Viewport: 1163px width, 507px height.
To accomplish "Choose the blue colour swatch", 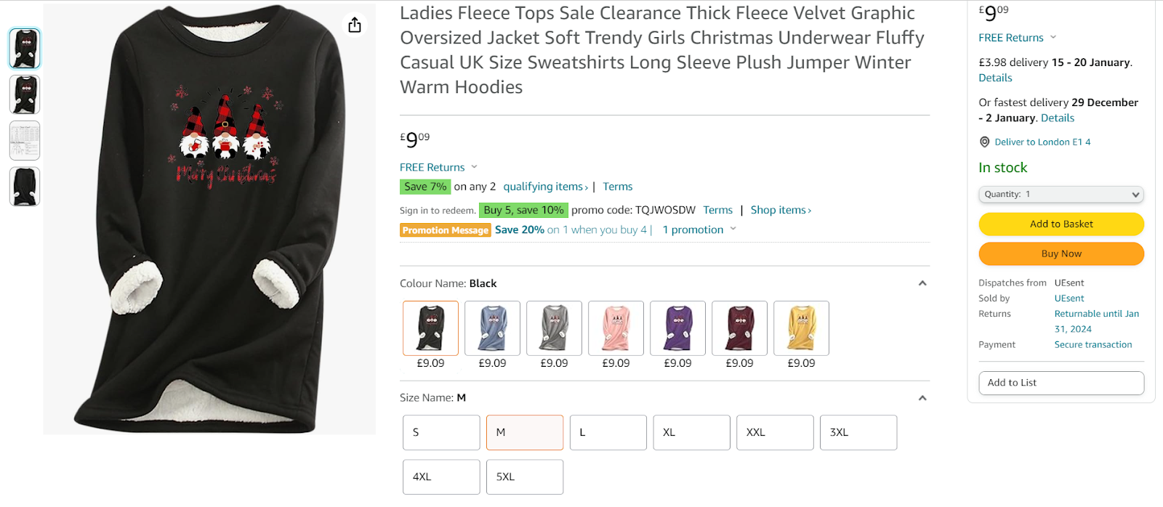I will [492, 328].
